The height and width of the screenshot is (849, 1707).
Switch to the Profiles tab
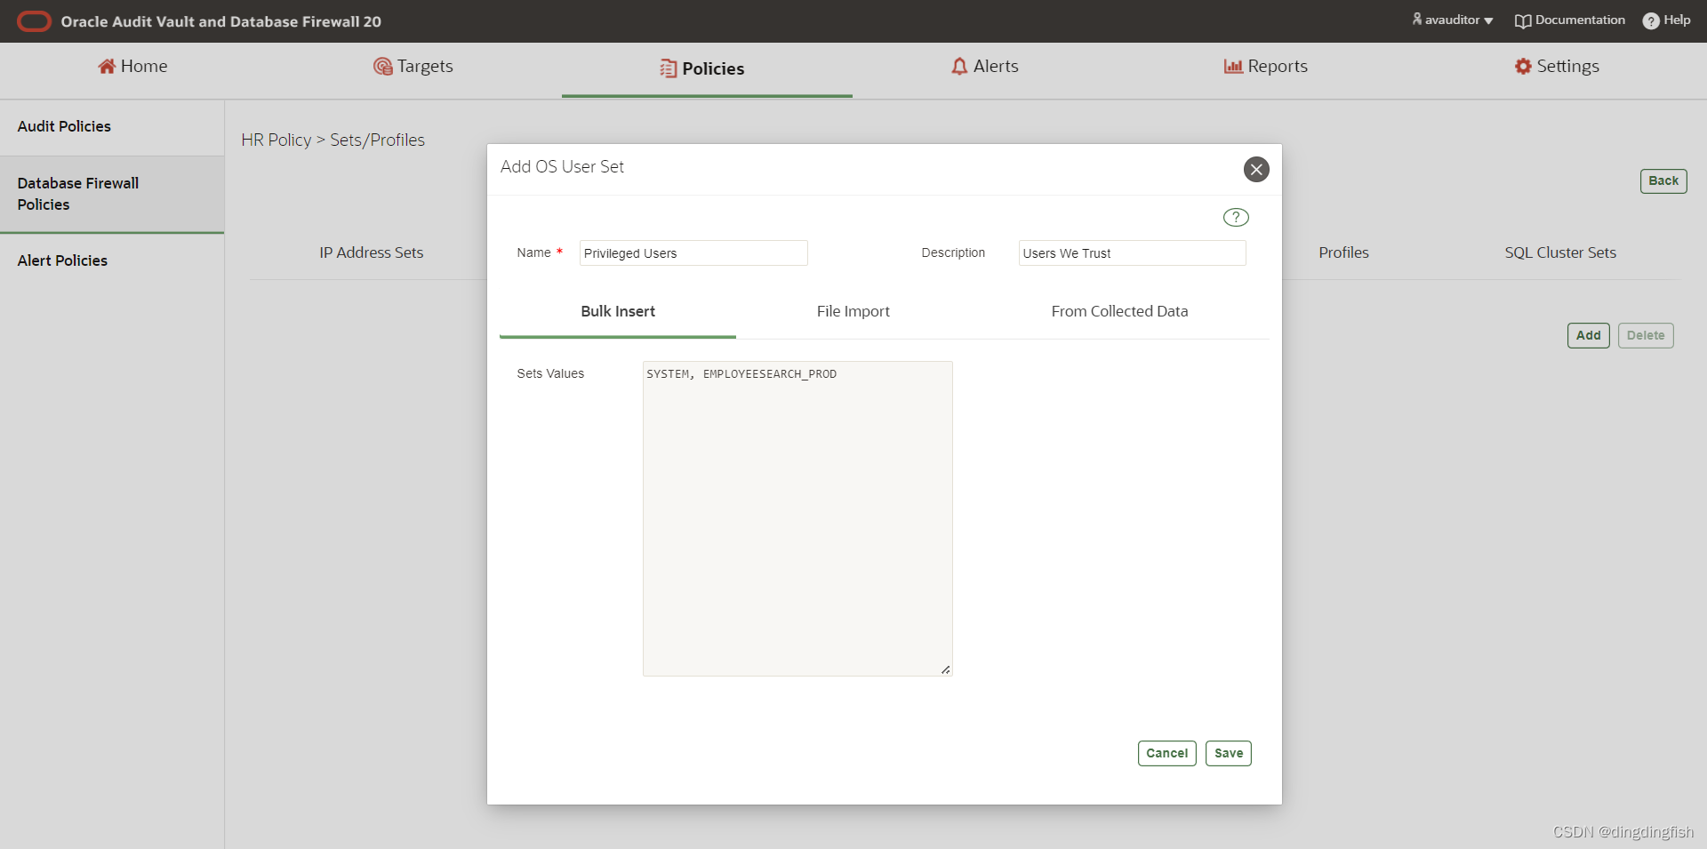[1343, 252]
